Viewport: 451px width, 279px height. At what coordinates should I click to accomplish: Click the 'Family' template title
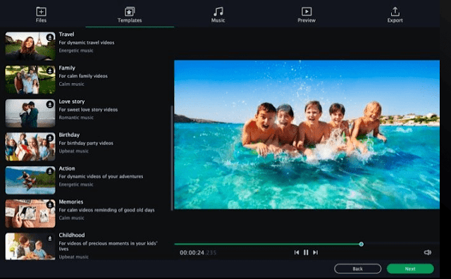click(67, 68)
